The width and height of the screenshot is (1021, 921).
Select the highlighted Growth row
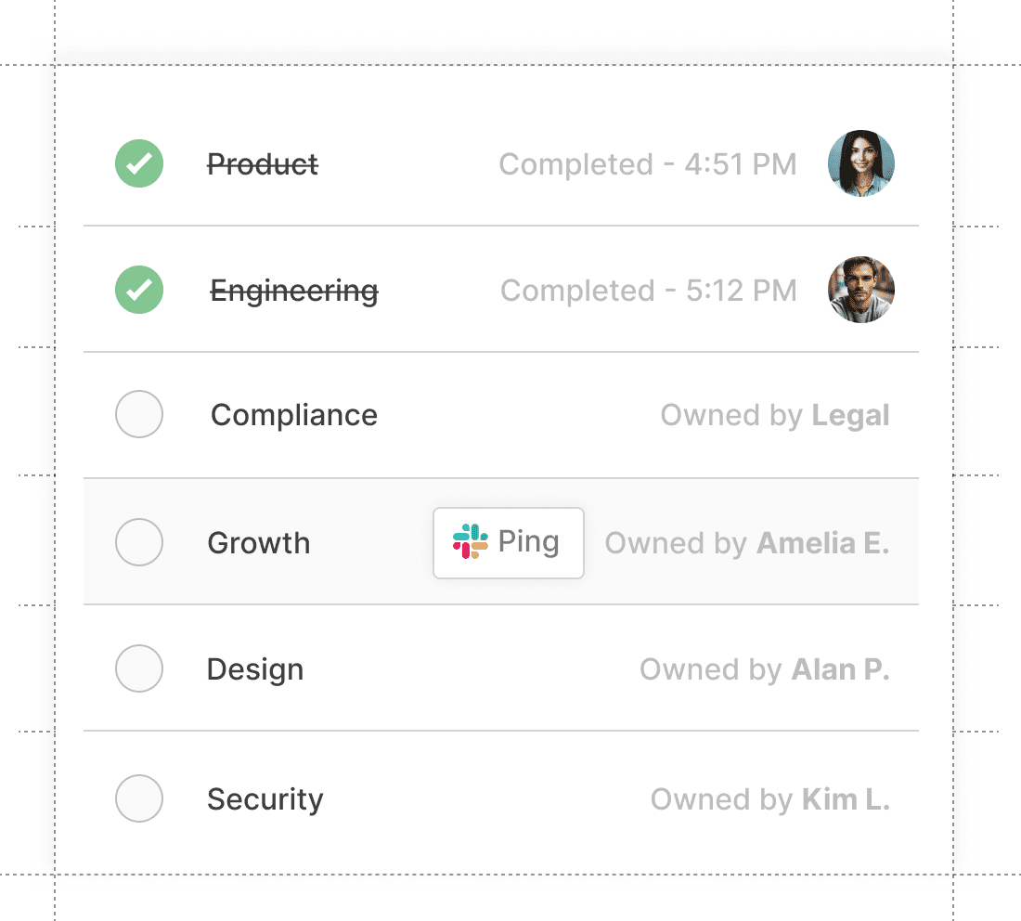[259, 542]
